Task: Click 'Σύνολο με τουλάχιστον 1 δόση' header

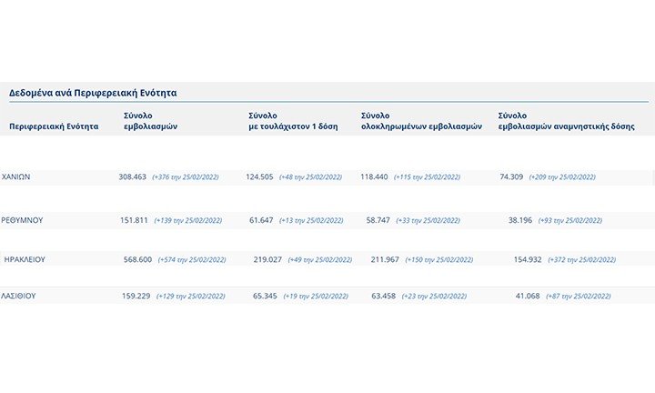Action: [292, 122]
